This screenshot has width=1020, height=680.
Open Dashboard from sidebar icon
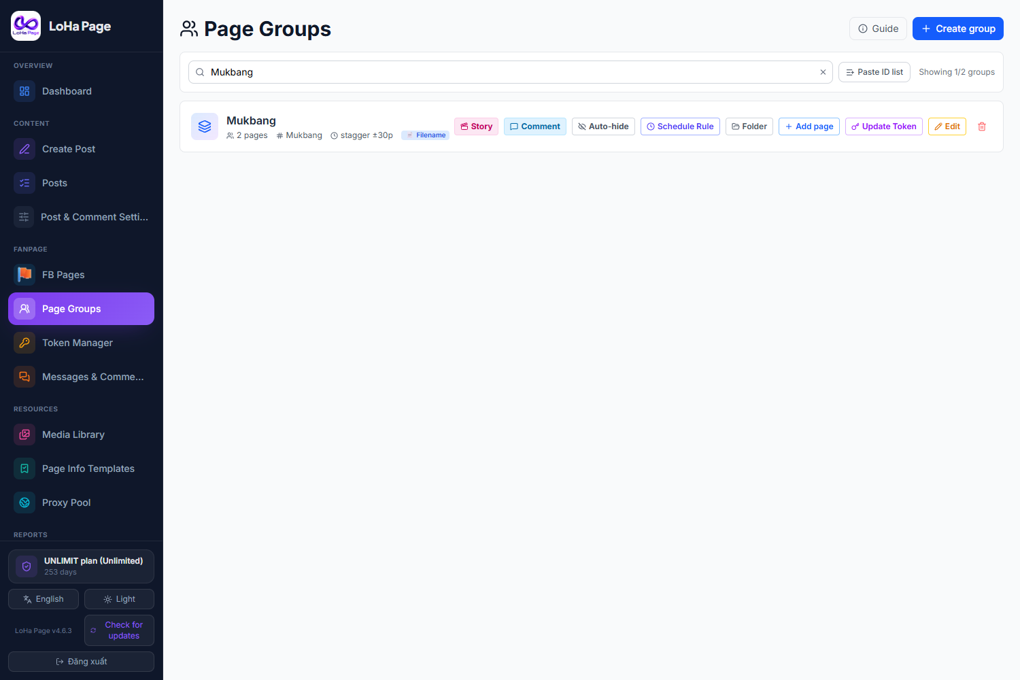(24, 91)
